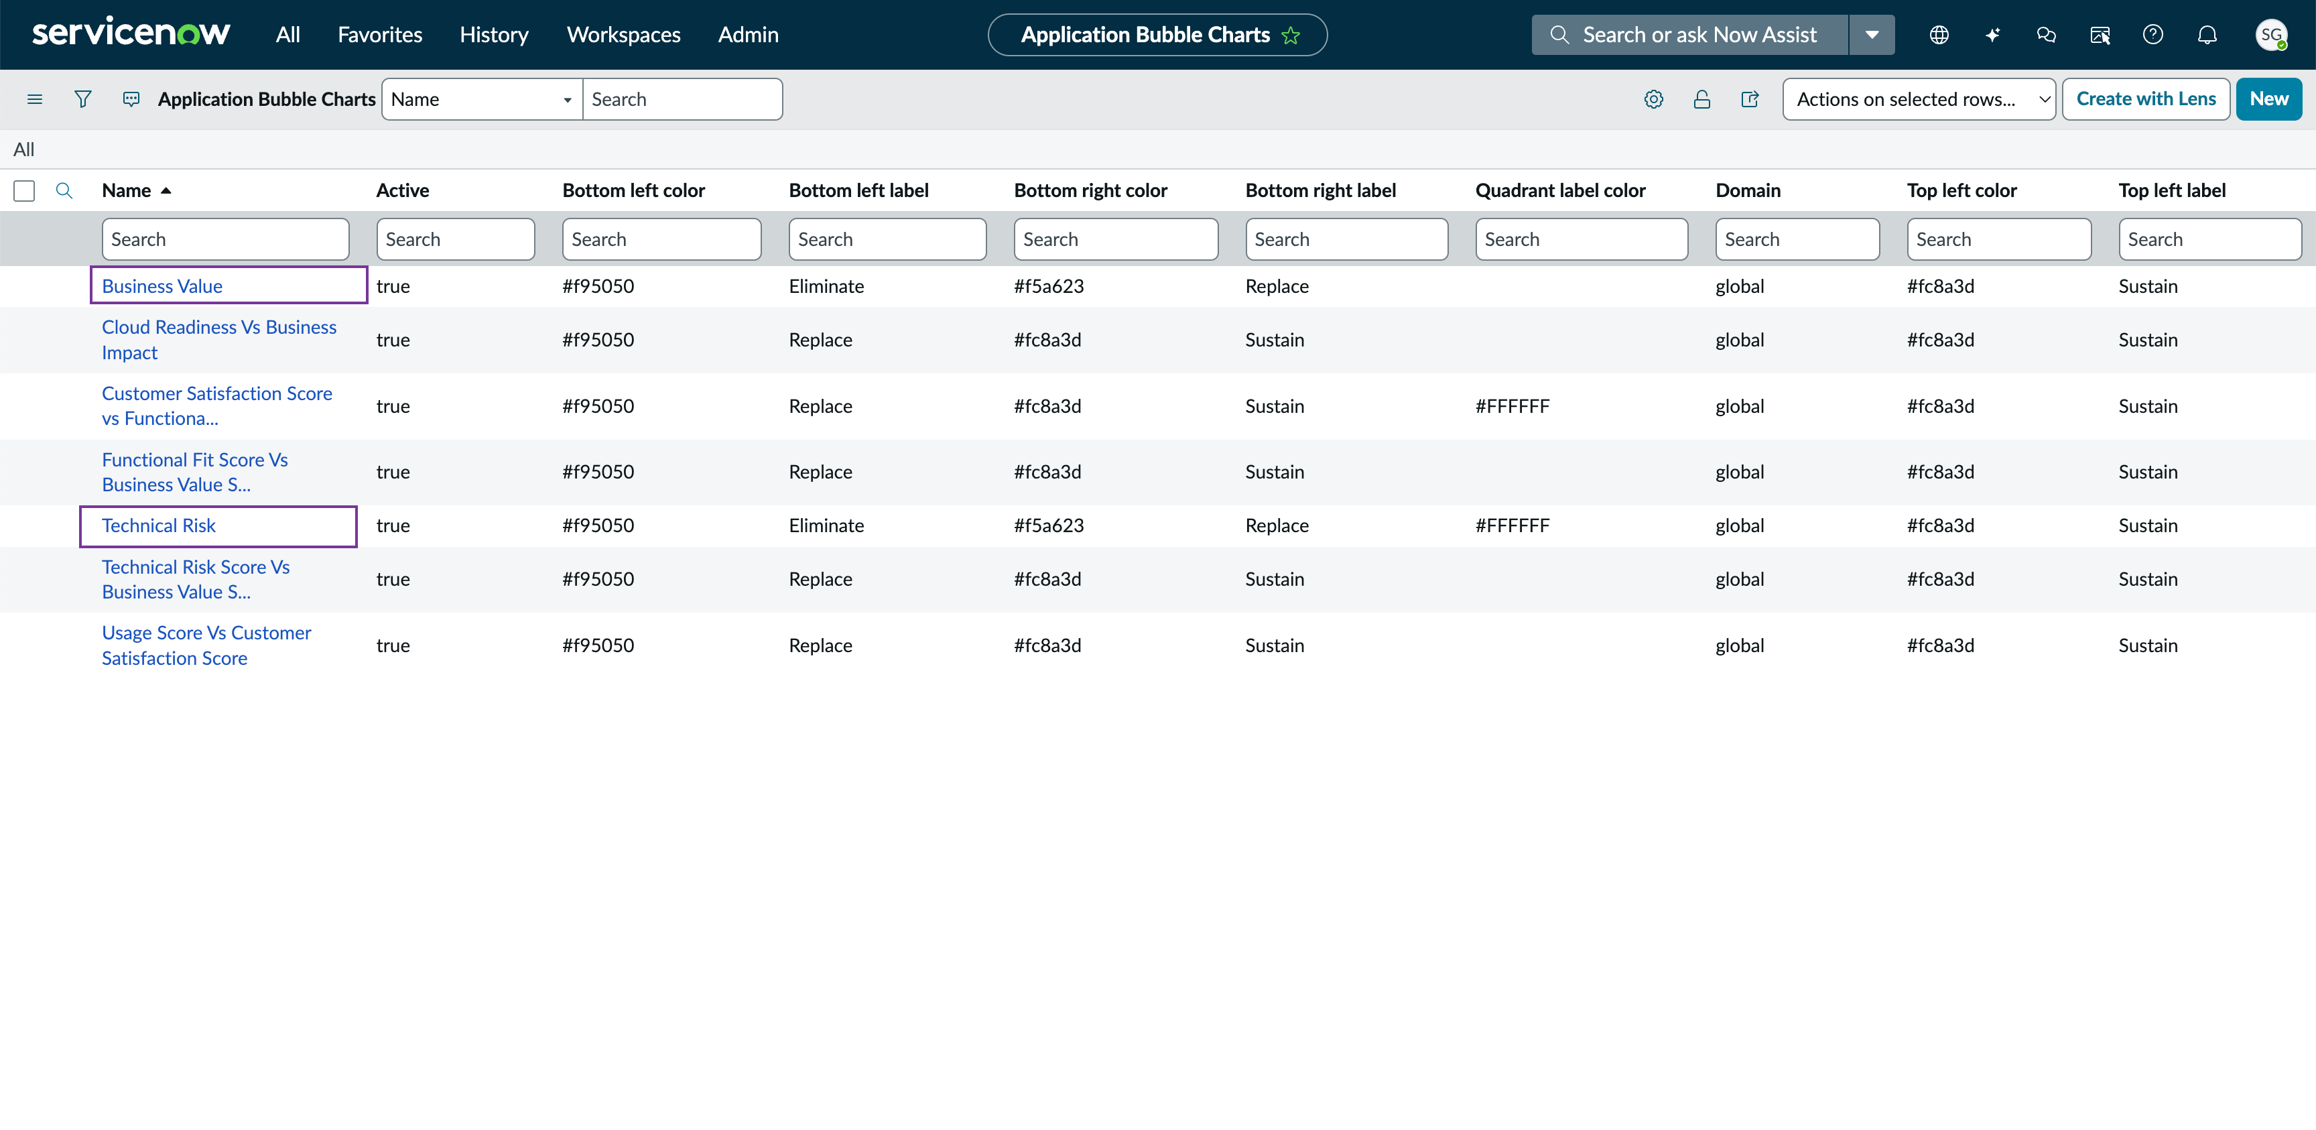This screenshot has width=2316, height=1130.
Task: Open the Name search field dropdown
Action: click(482, 99)
